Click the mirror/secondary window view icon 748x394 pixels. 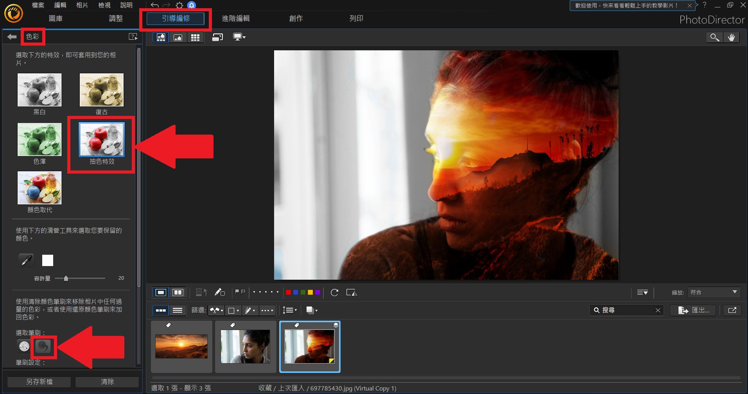pyautogui.click(x=217, y=37)
